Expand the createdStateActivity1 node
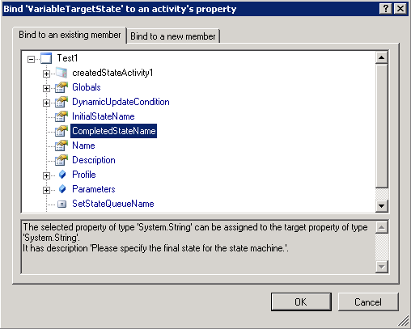Image resolution: width=411 pixels, height=329 pixels. coord(46,74)
